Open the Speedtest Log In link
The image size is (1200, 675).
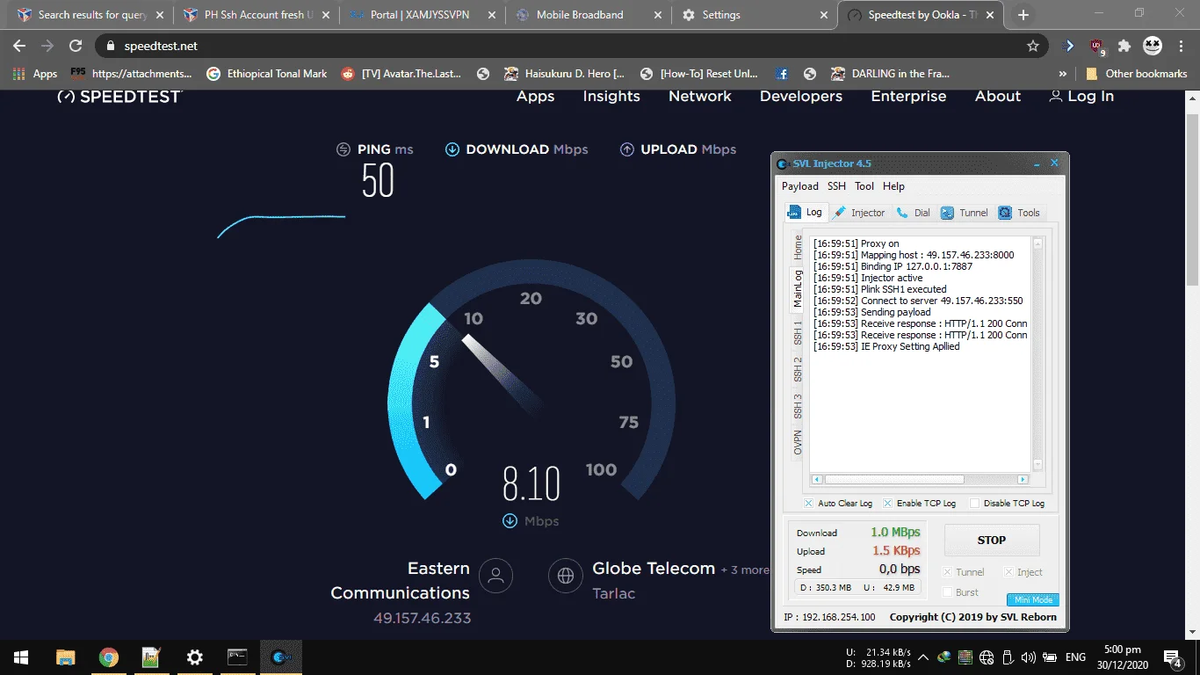pyautogui.click(x=1081, y=97)
